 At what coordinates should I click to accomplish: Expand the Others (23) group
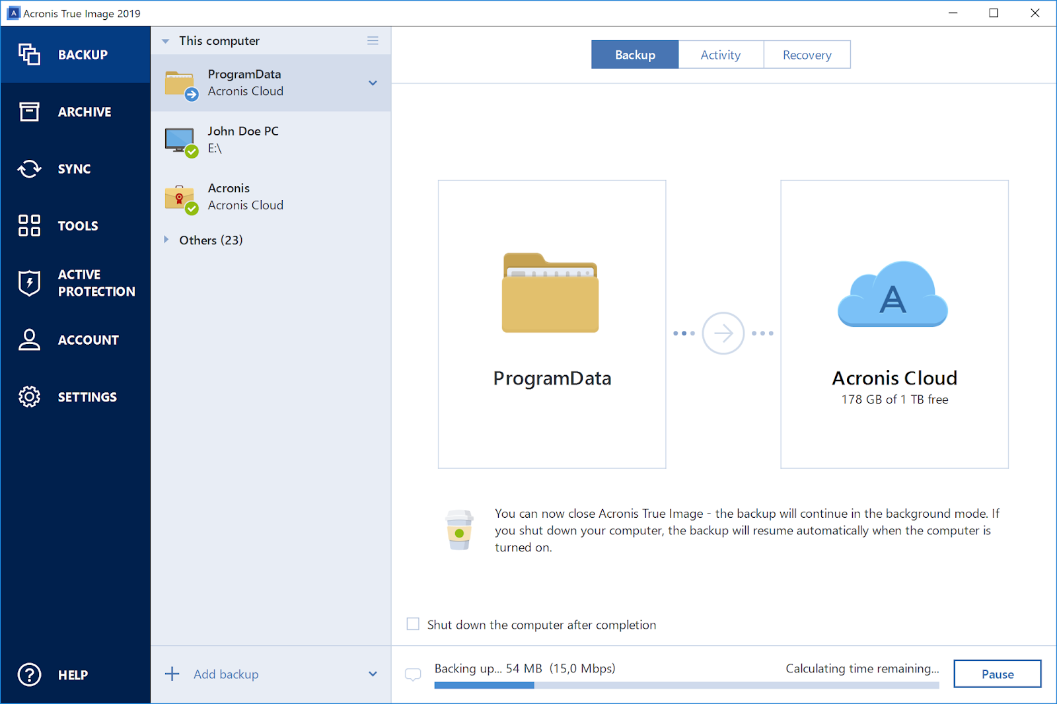(x=166, y=240)
